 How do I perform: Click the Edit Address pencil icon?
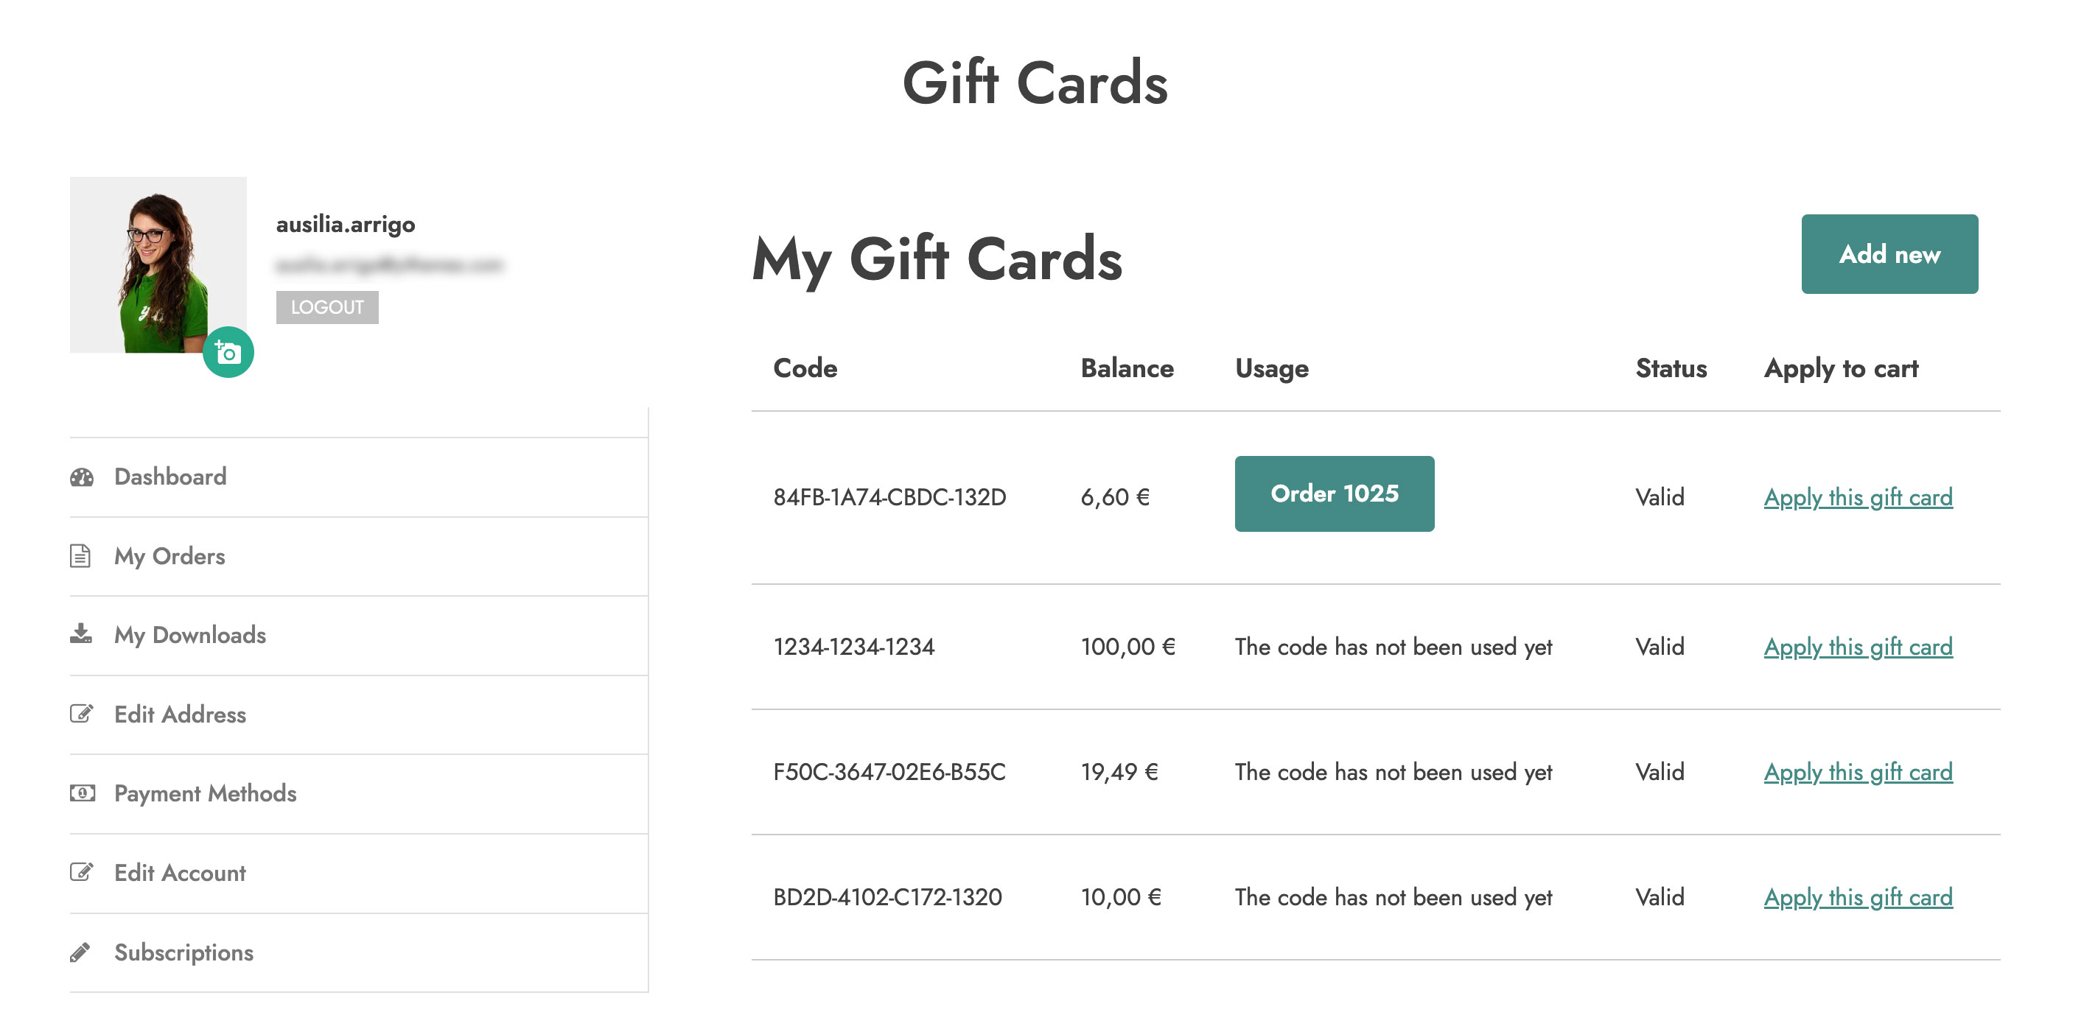[82, 714]
